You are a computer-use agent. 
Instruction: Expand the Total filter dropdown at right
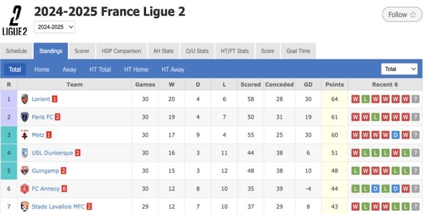point(399,69)
